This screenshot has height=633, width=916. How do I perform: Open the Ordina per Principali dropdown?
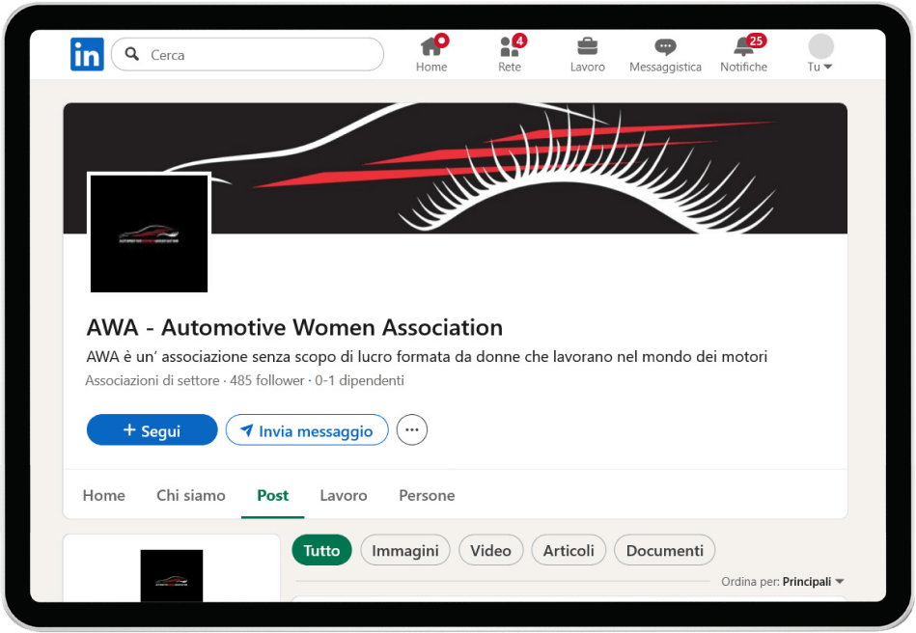[813, 582]
